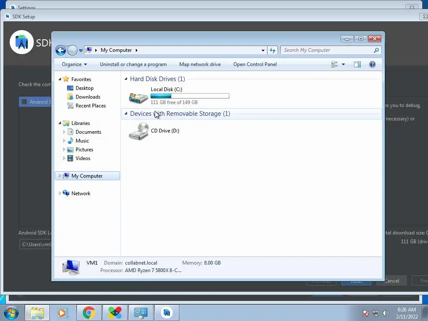Click the greyed forward arrow in Explorer
428x321 pixels.
(72, 50)
